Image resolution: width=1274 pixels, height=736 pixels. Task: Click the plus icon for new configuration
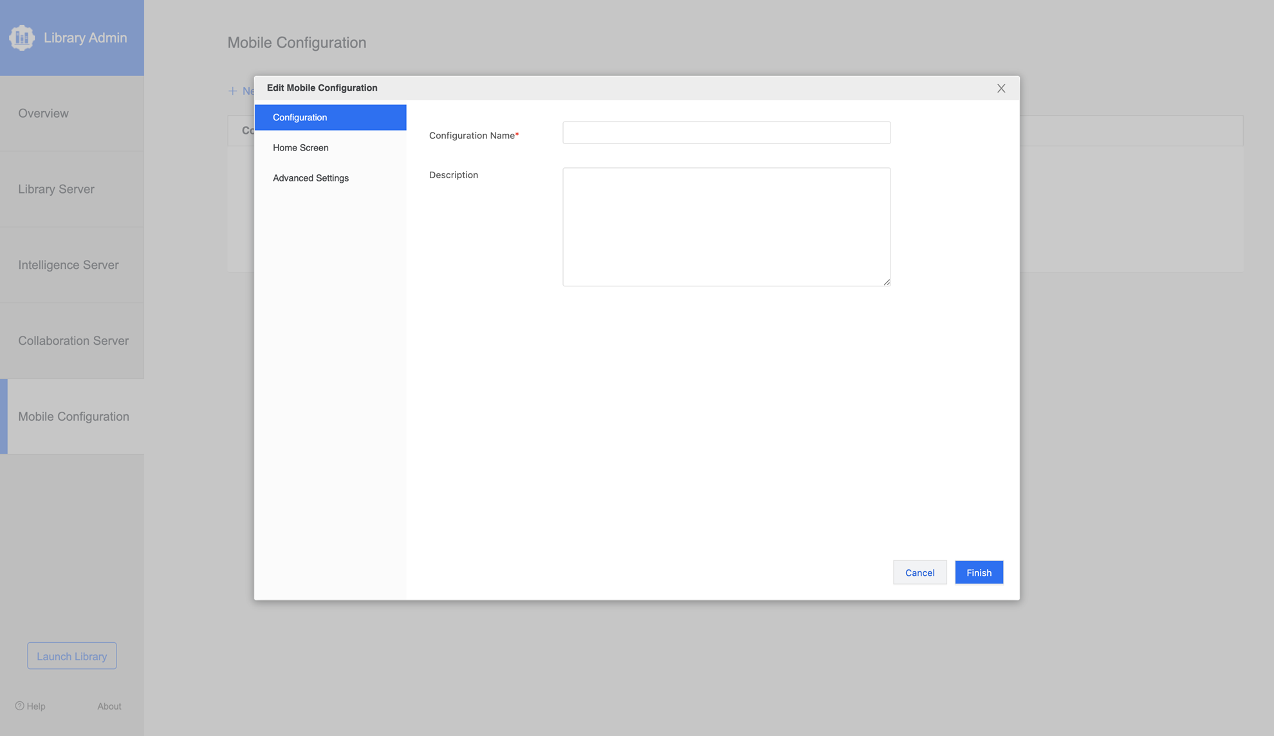click(233, 91)
